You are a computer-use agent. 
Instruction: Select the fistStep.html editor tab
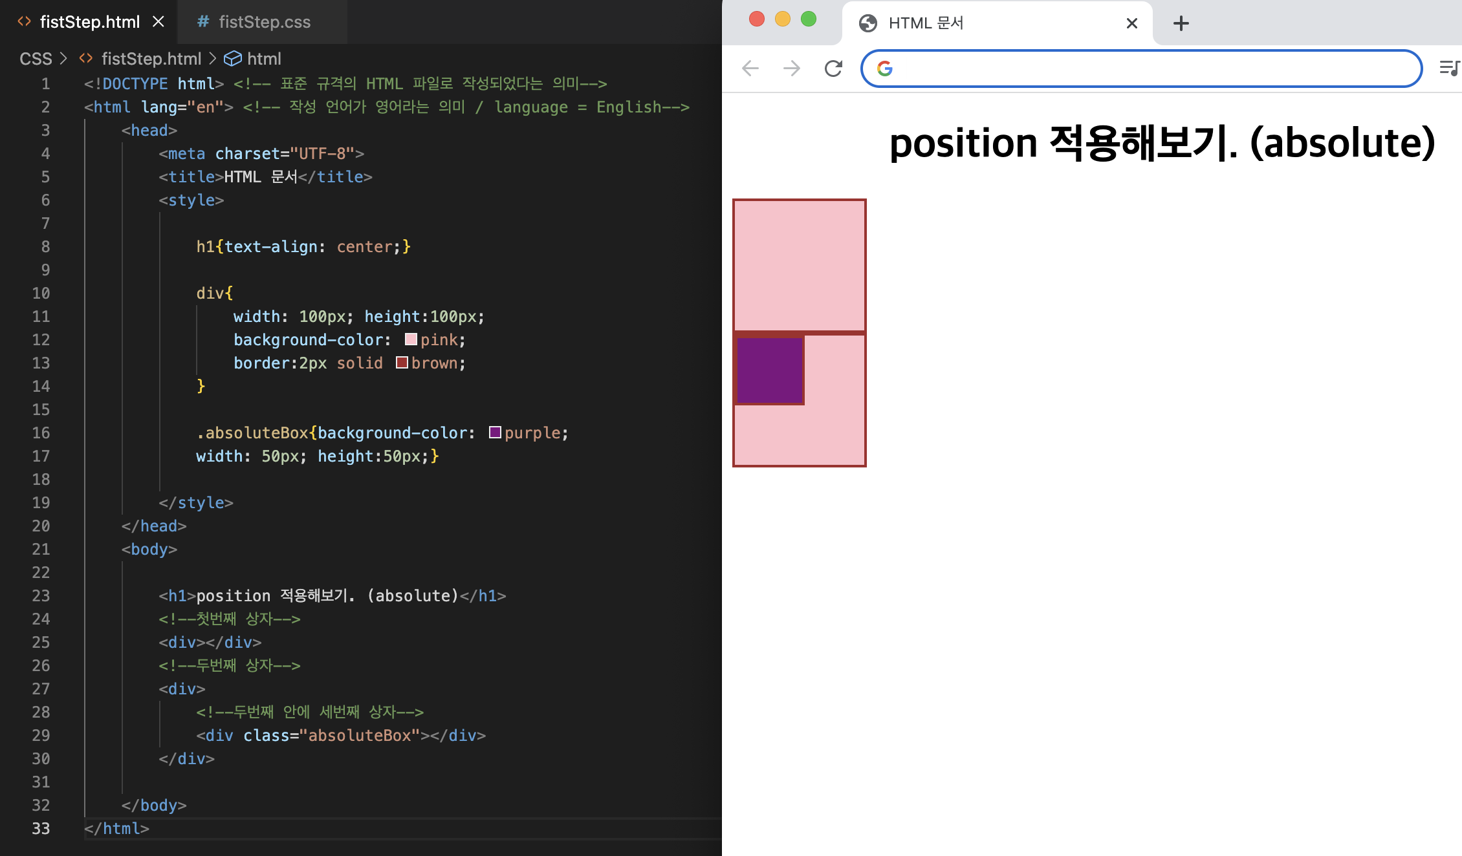click(x=89, y=22)
